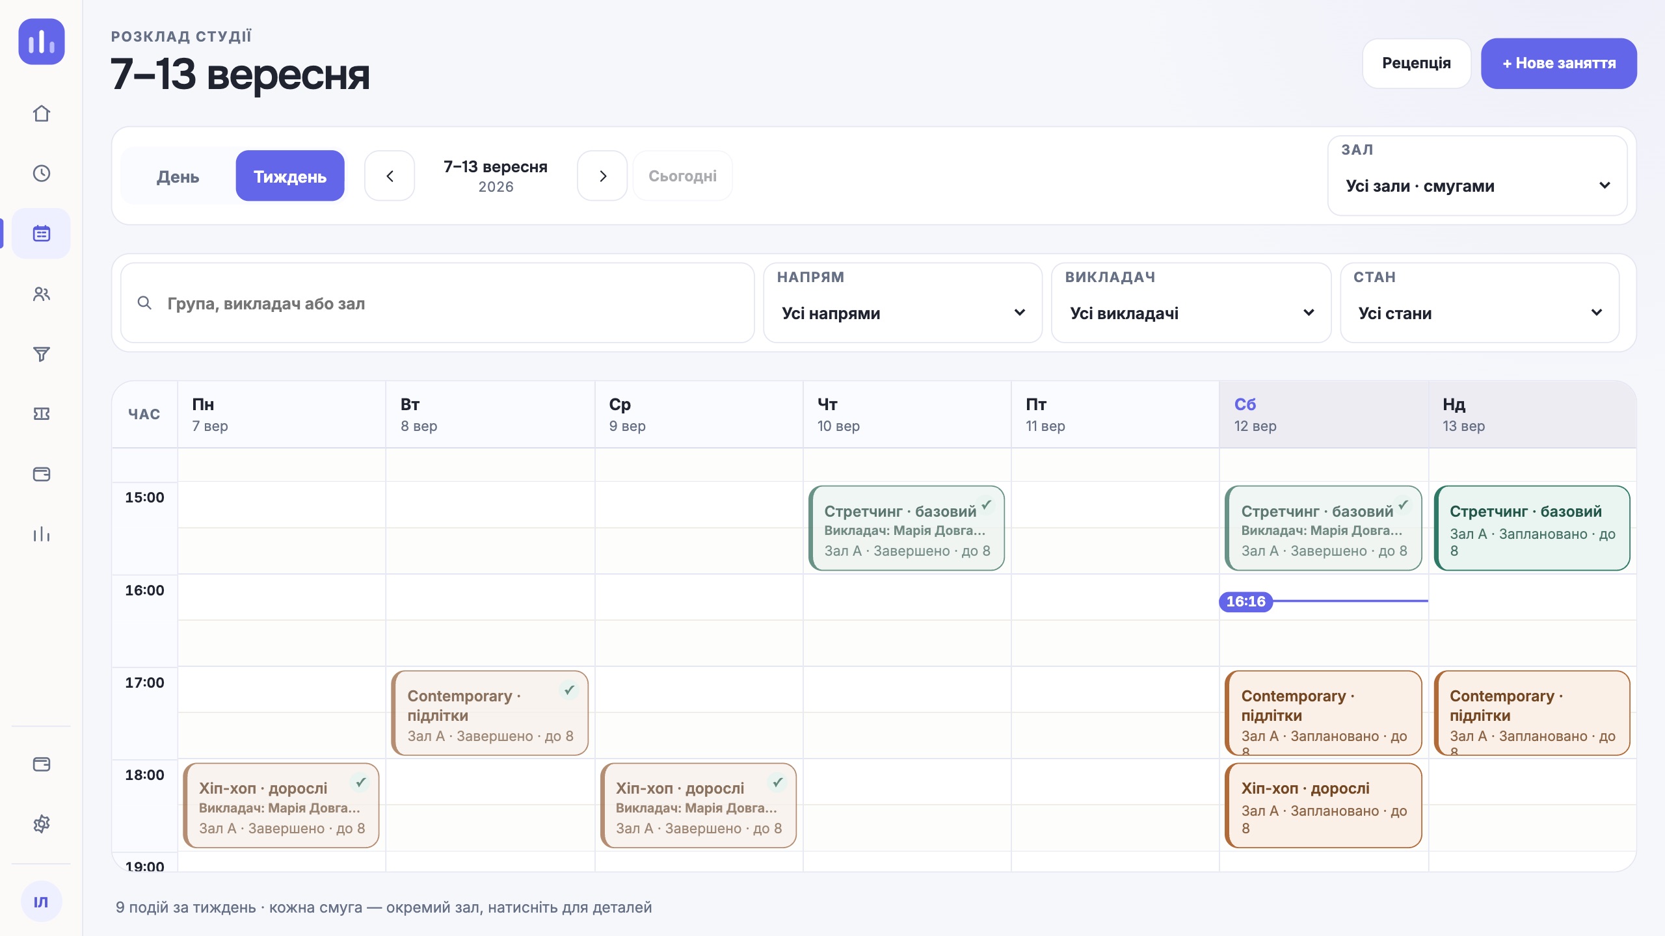Expand the Стан dropdown Усі стани

click(1480, 303)
